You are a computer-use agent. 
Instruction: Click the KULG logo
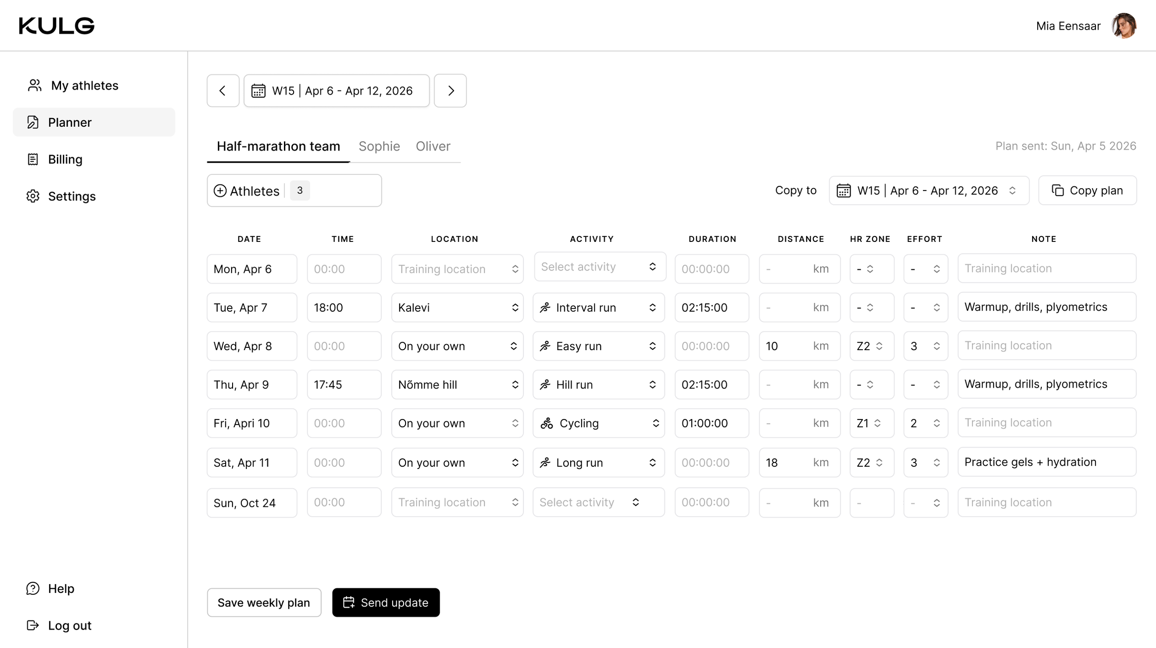[56, 26]
